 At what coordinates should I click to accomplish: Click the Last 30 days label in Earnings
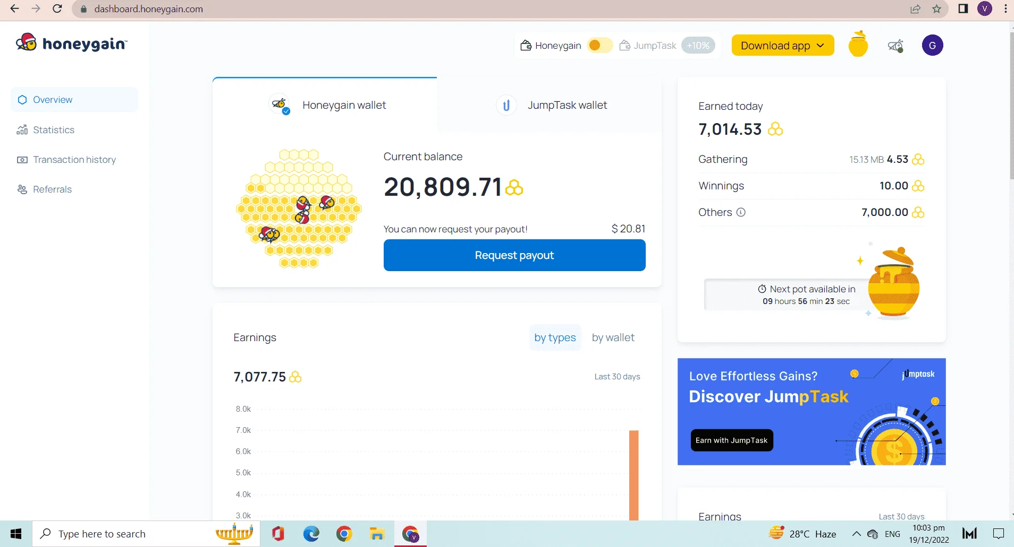coord(617,377)
